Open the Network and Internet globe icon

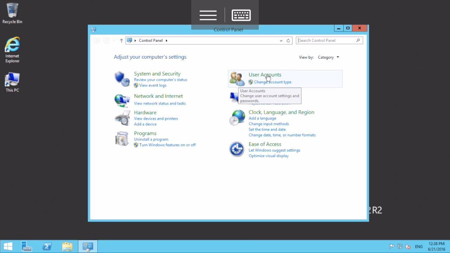click(122, 100)
